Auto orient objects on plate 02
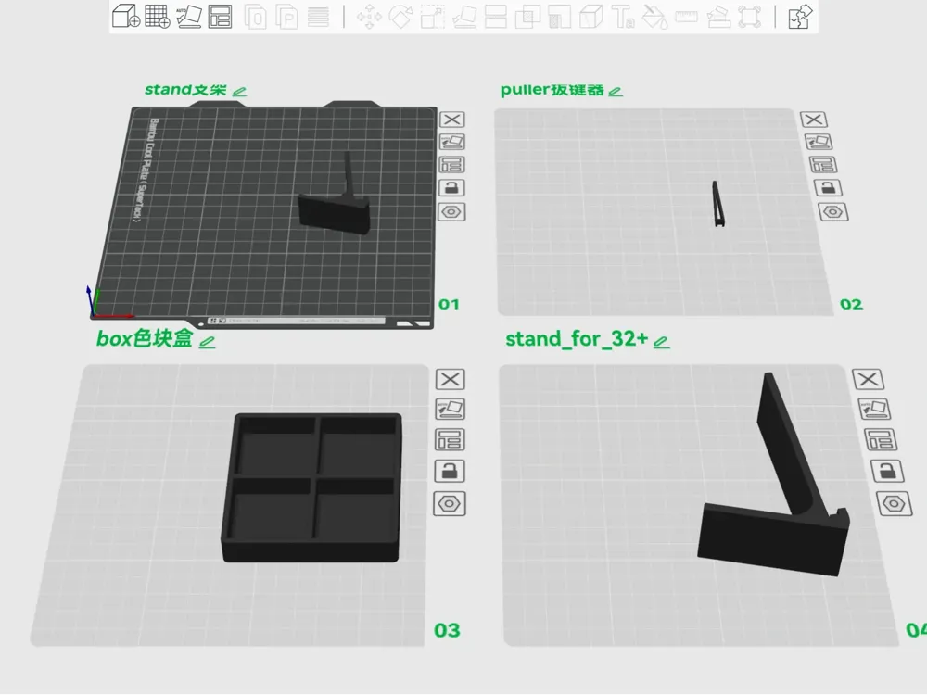 tap(819, 142)
